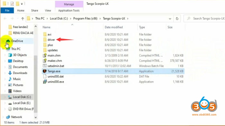Click the main.chm help file icon

point(45,55)
